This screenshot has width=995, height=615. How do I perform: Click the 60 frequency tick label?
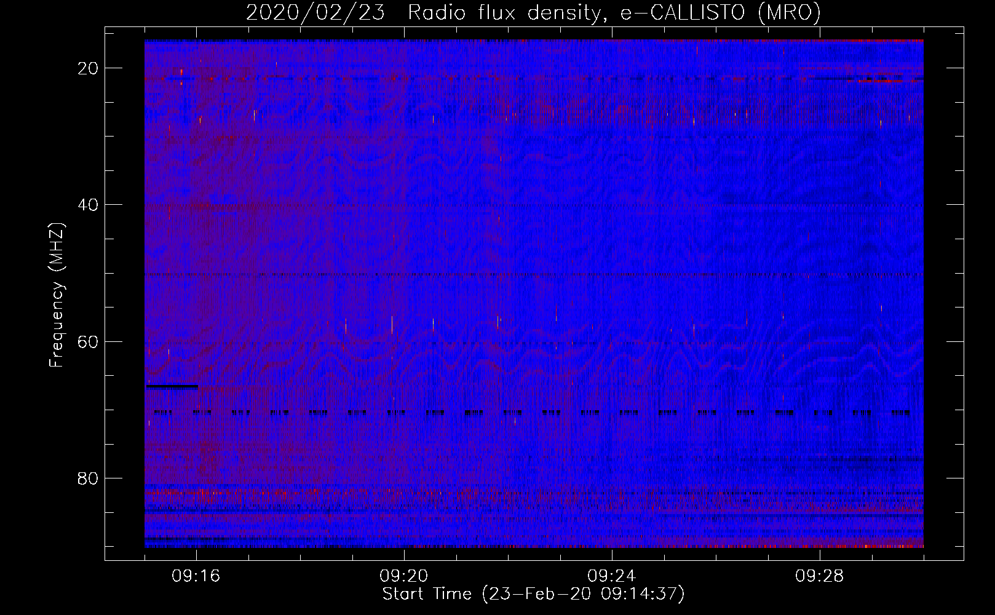88,341
